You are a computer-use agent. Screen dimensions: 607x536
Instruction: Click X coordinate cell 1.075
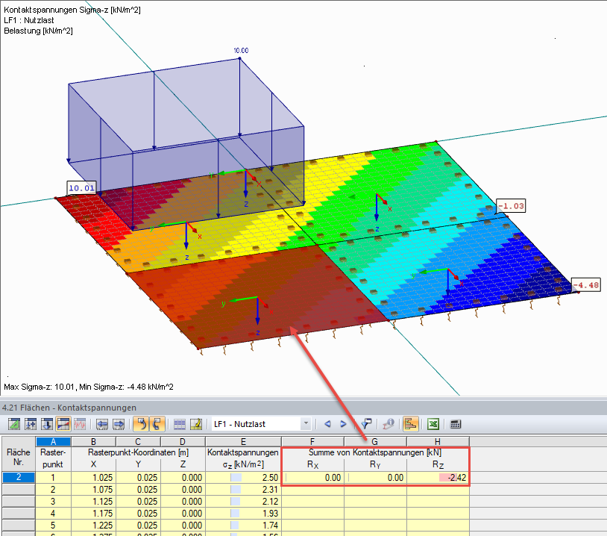coord(93,490)
